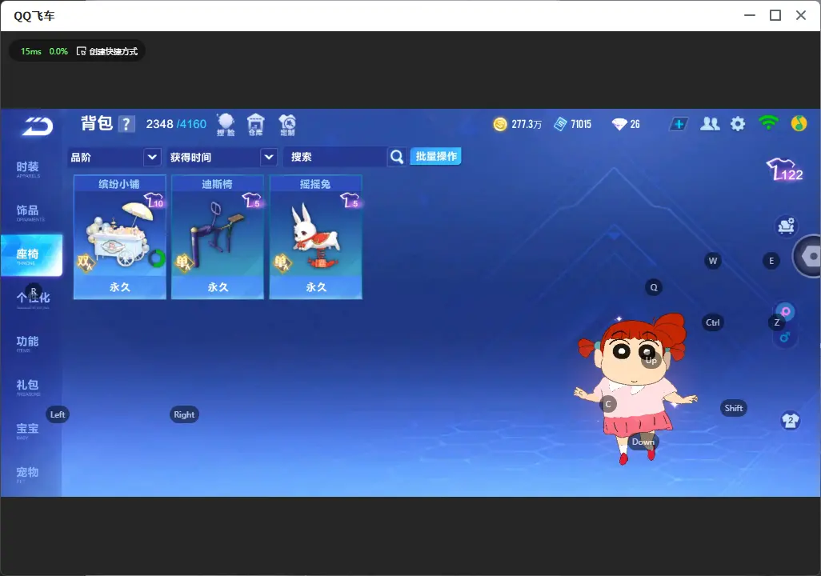Screen dimensions: 821x576
Task: Click the 15ms latency indicator
Action: click(31, 51)
